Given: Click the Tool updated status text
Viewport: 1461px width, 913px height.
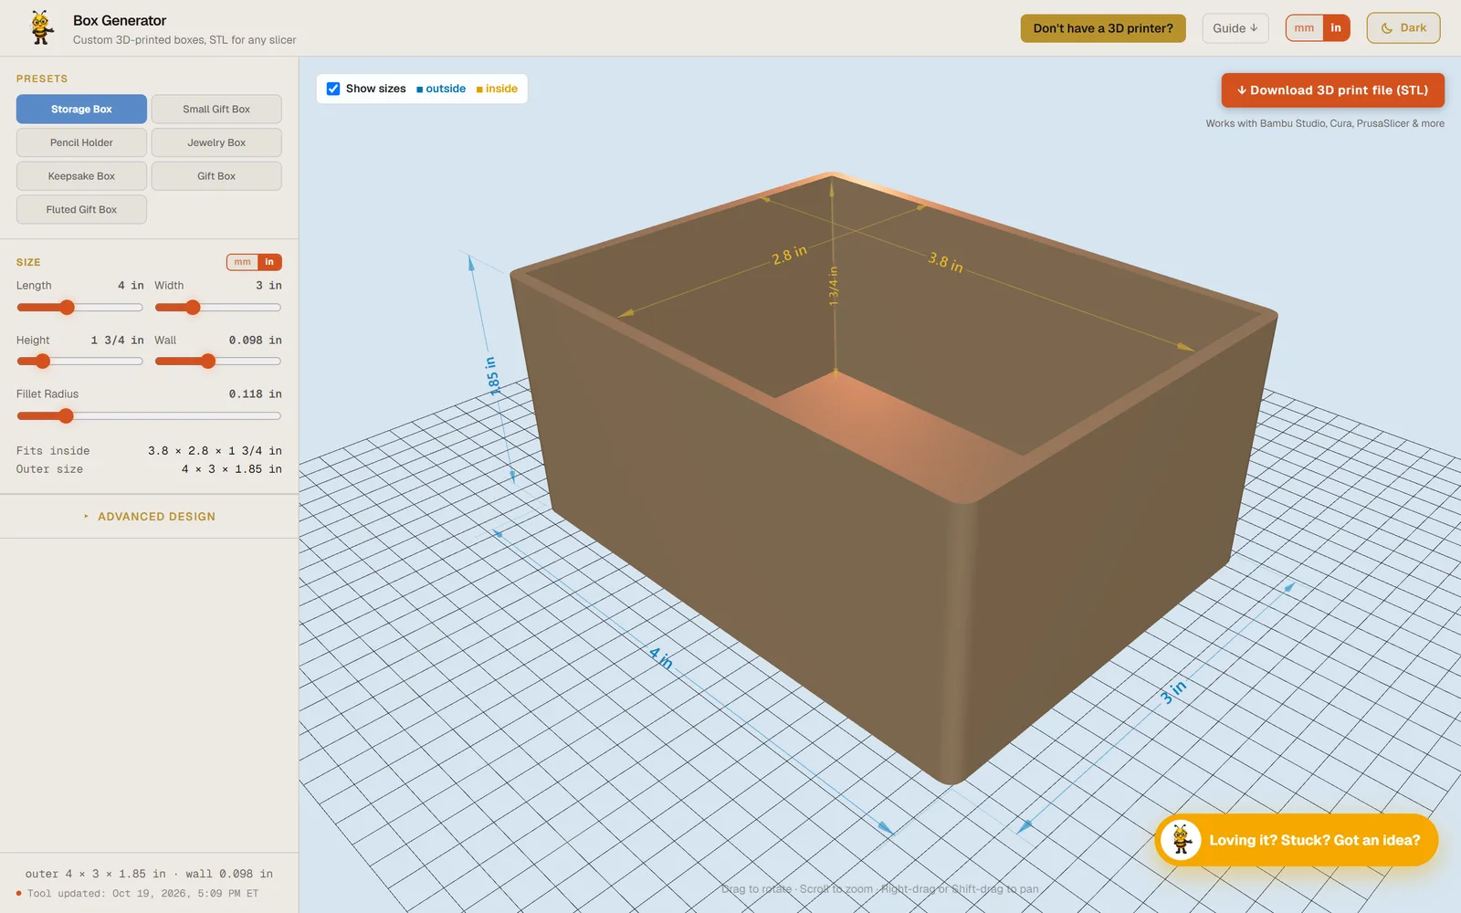Looking at the screenshot, I should [142, 894].
